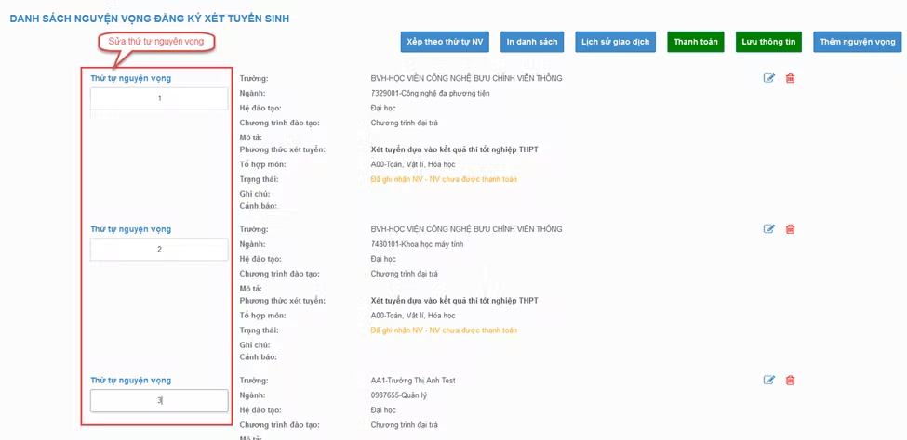Click the second wish's orange status text
Screen dimensions: 907x440
pos(444,330)
